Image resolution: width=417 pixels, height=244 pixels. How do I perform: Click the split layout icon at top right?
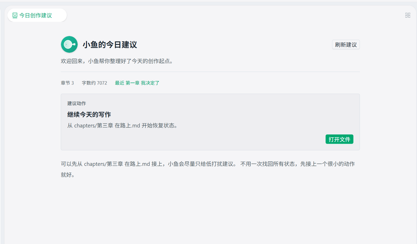pos(408,15)
